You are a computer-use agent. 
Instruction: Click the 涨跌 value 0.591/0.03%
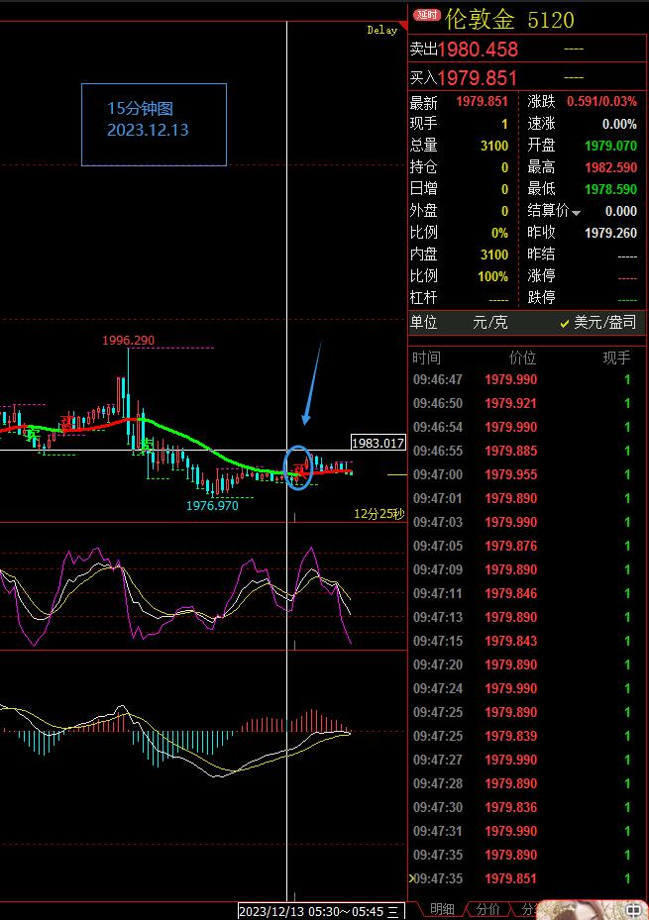click(x=601, y=101)
